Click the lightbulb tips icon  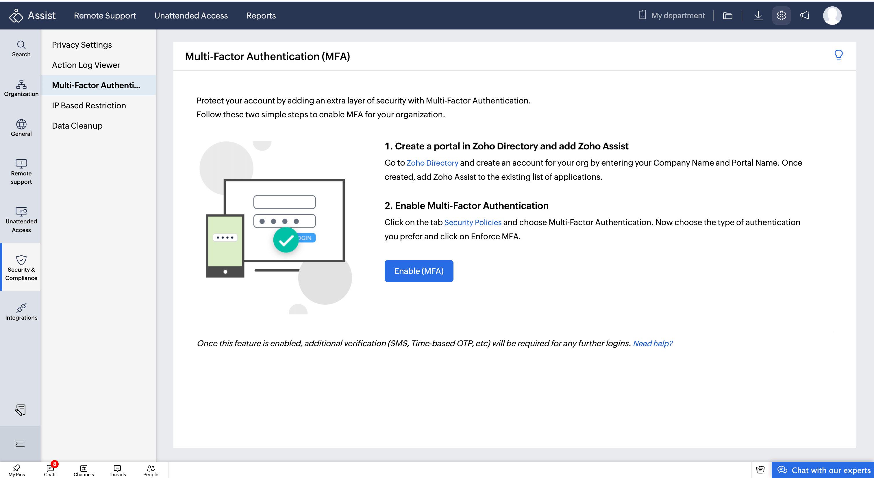[838, 55]
